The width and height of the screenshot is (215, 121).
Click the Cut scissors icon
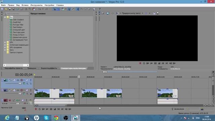click(x=26, y=9)
